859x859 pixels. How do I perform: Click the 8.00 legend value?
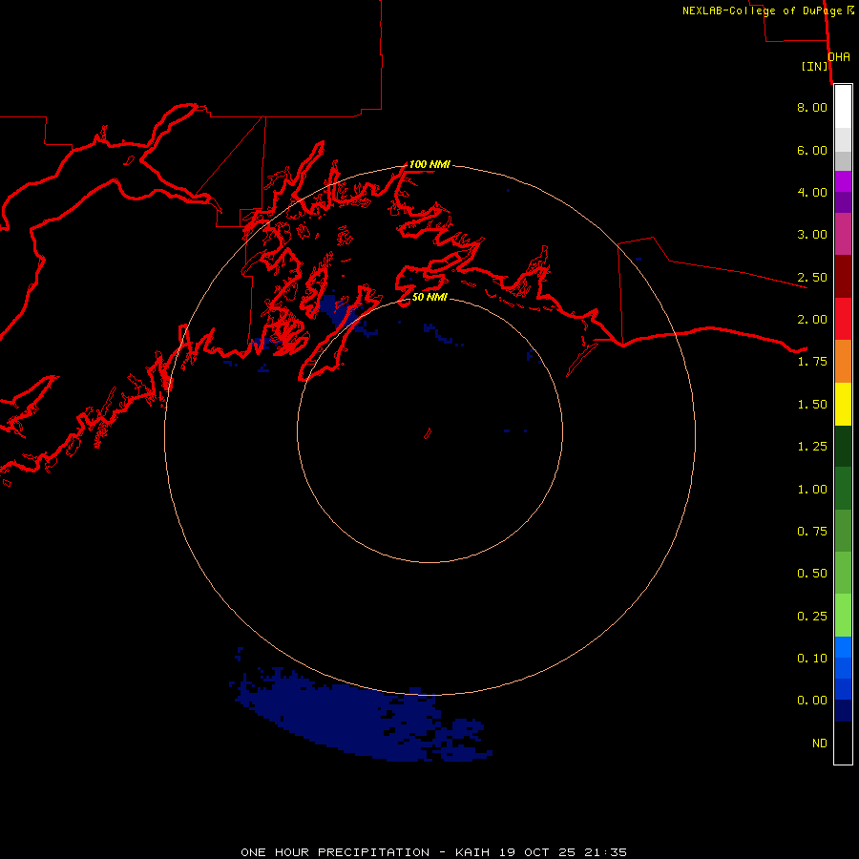(812, 107)
